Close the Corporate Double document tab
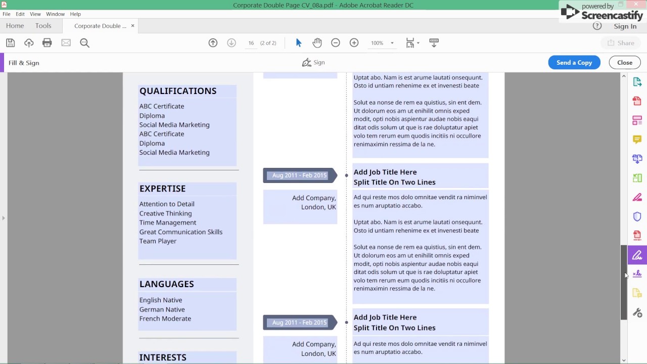 click(x=133, y=26)
